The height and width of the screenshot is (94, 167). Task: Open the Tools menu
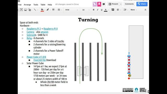pos(36,5)
